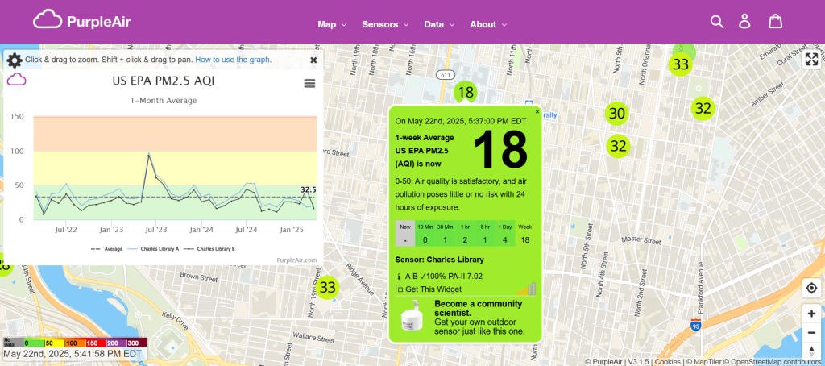Toggle Charles Library B series

coord(209,249)
